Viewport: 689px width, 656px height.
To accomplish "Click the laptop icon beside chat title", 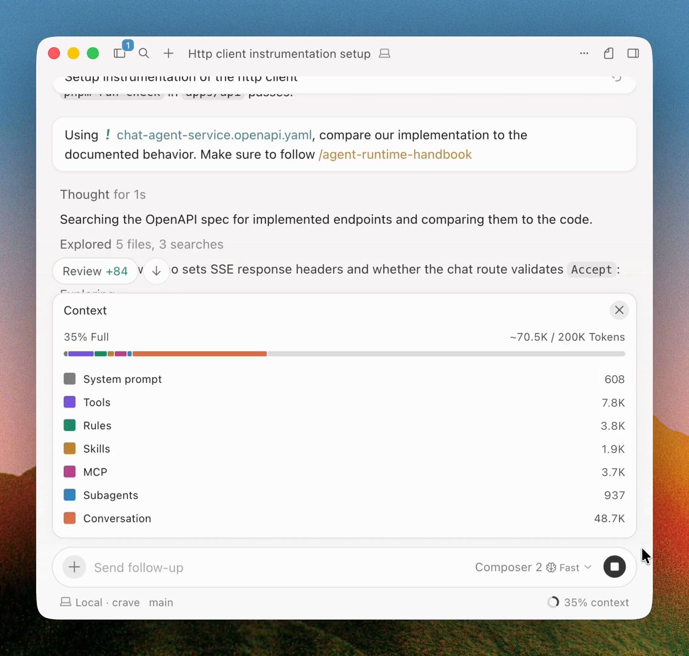I will (x=385, y=53).
